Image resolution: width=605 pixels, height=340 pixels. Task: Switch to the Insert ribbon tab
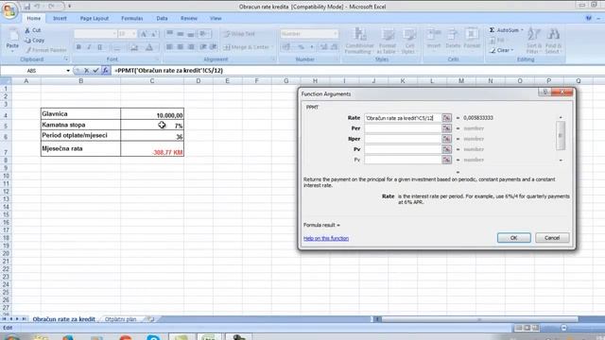[60, 19]
